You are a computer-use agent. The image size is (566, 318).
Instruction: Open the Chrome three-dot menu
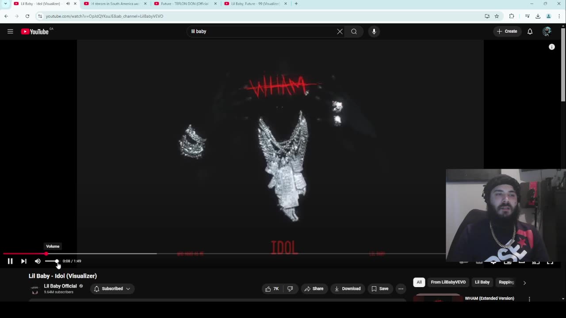(x=559, y=16)
